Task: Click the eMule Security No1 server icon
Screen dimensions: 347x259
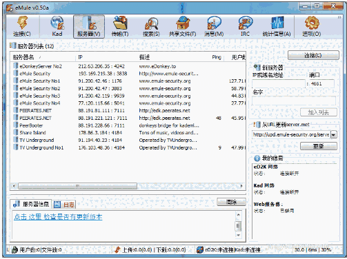Action: (x=16, y=81)
